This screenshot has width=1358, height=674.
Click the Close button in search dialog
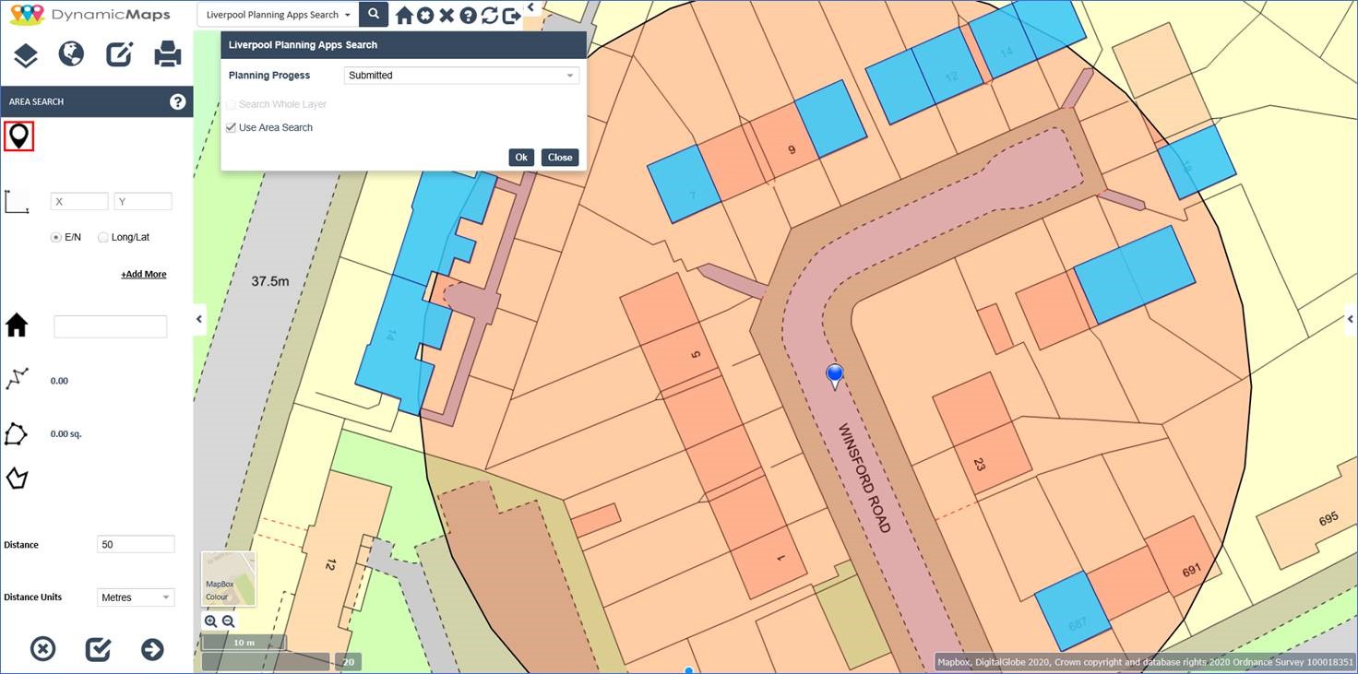point(560,157)
